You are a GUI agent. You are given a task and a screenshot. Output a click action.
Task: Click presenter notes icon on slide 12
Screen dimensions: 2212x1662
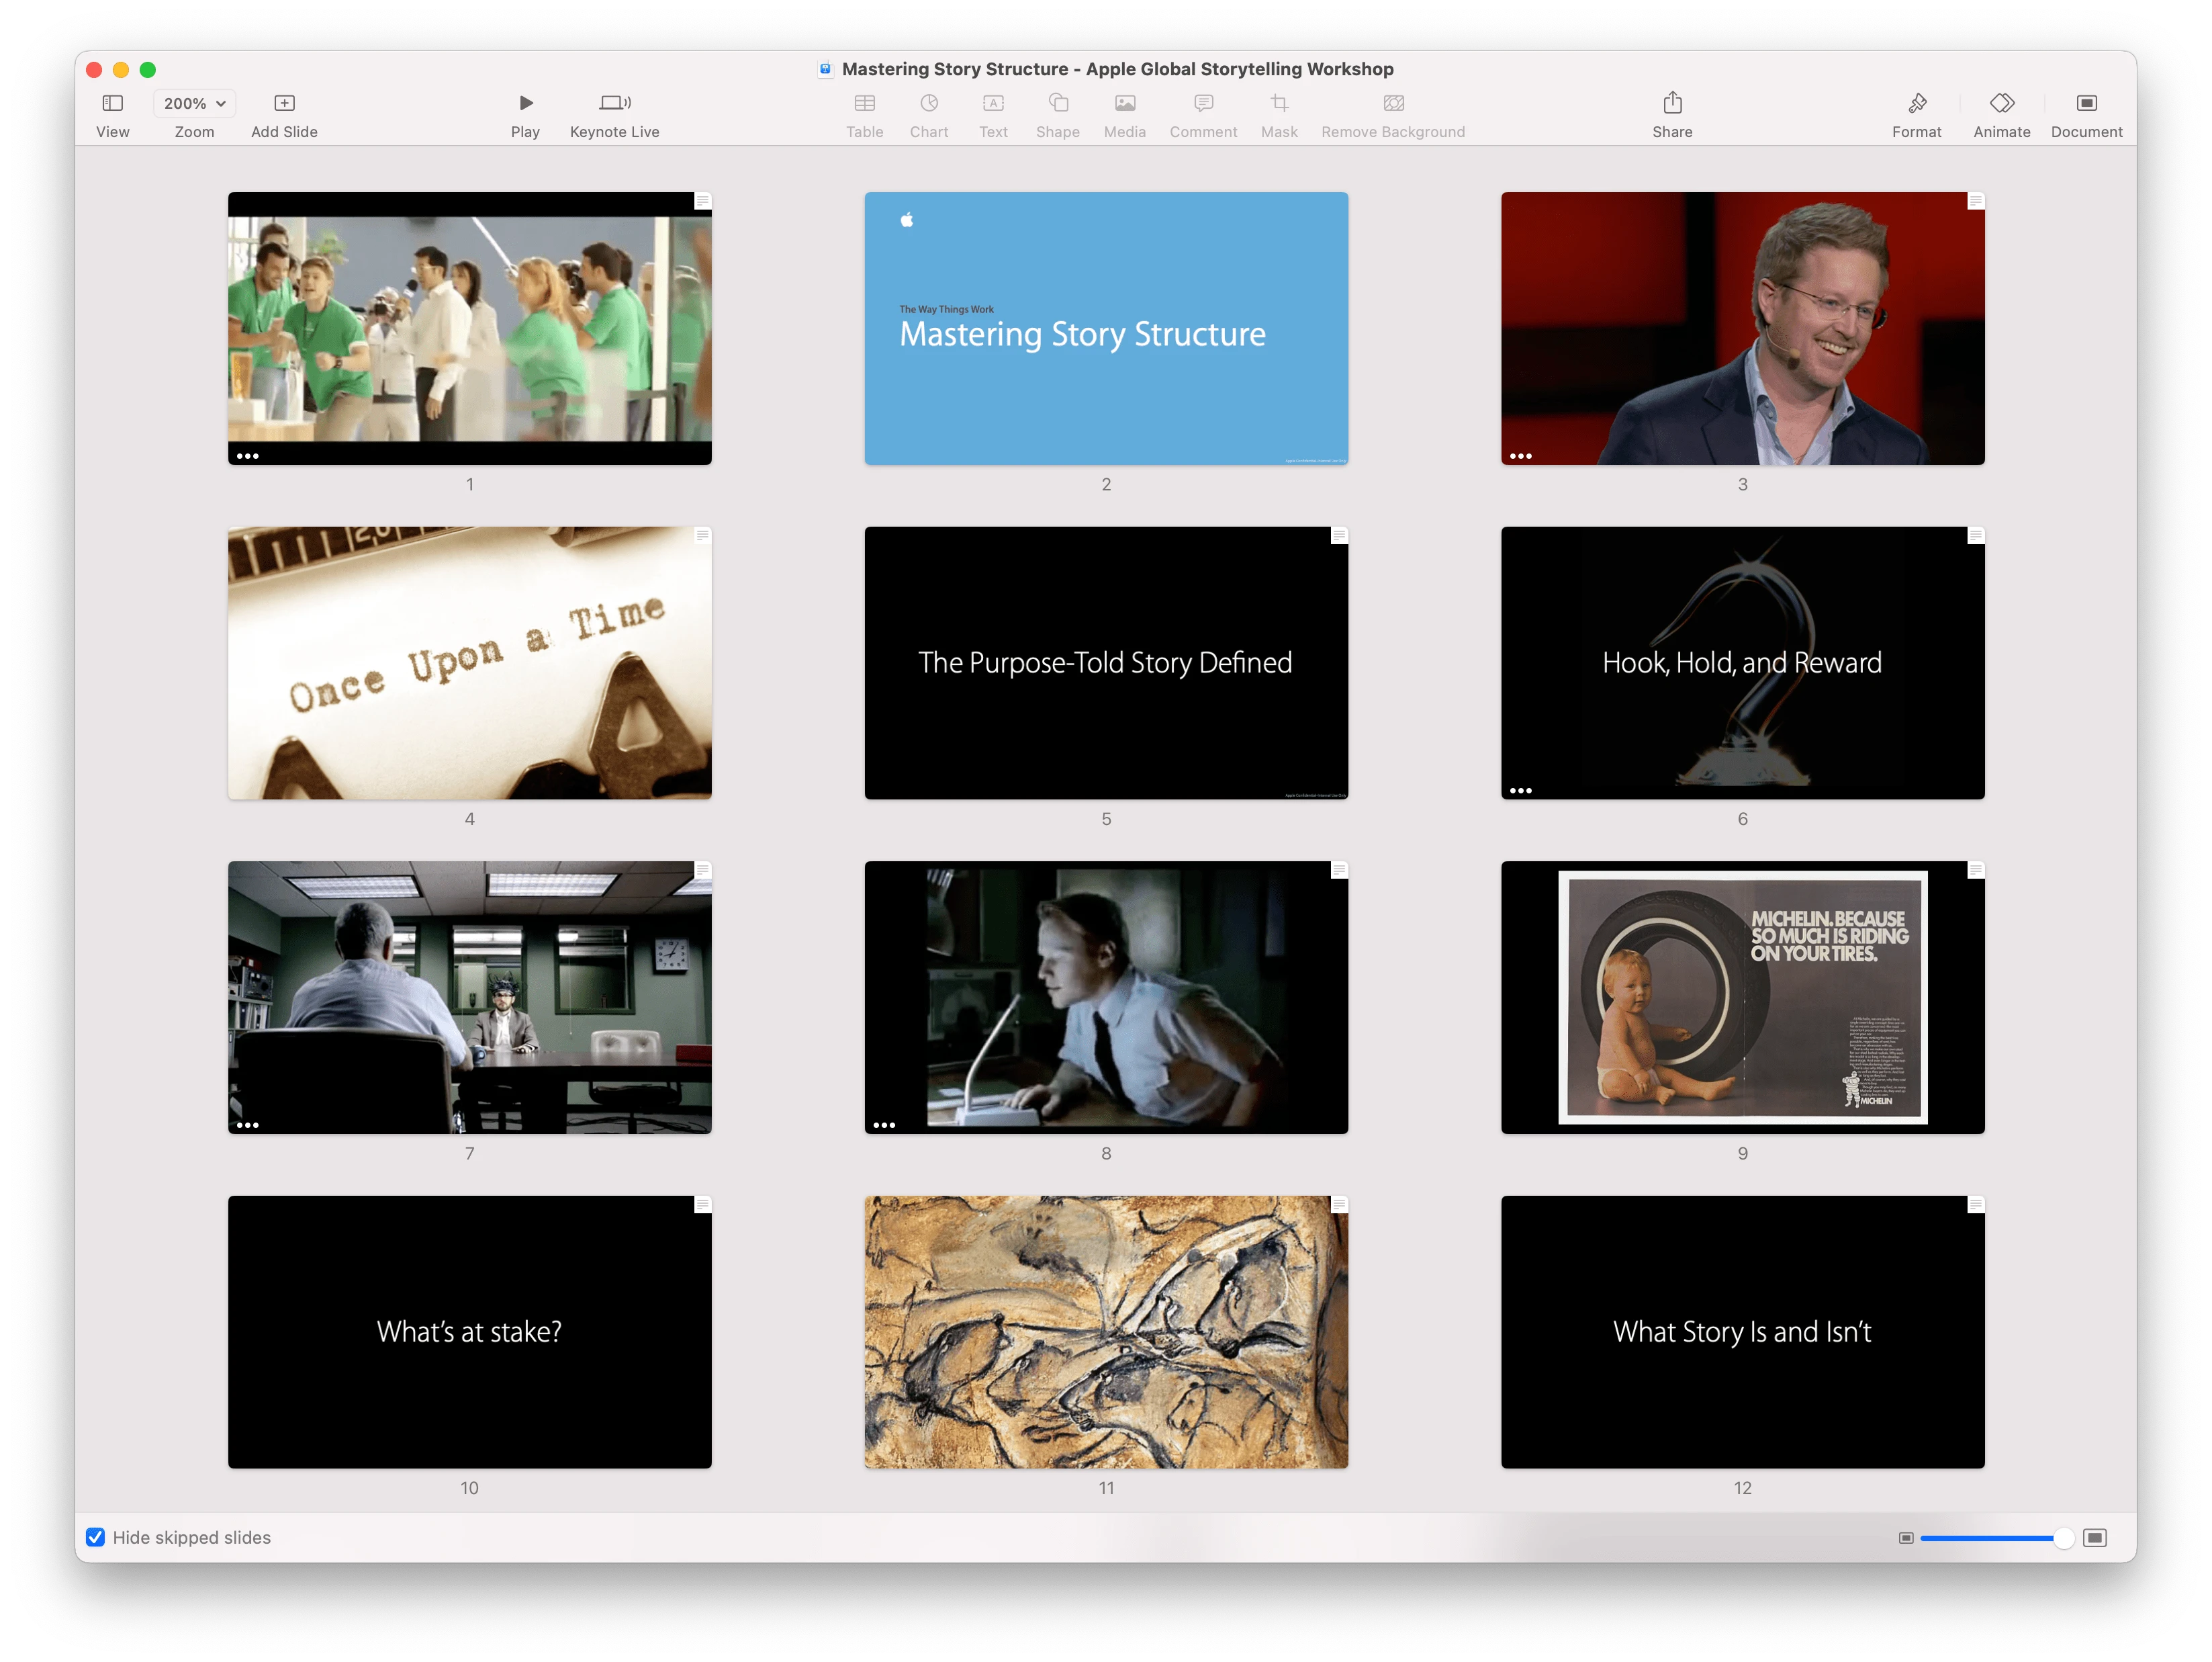pos(1976,1205)
